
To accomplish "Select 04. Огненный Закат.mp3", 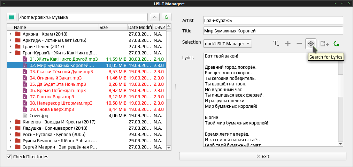I will tap(56, 78).
